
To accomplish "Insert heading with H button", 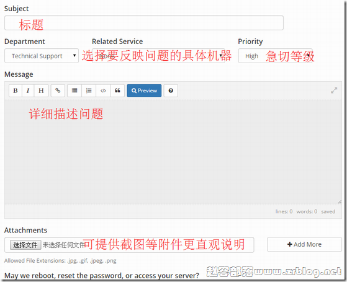I will pyautogui.click(x=41, y=90).
